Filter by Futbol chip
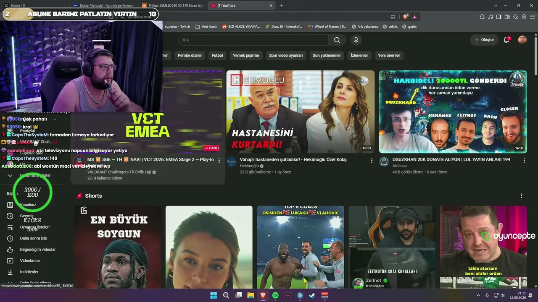This screenshot has width=538, height=302. [217, 55]
